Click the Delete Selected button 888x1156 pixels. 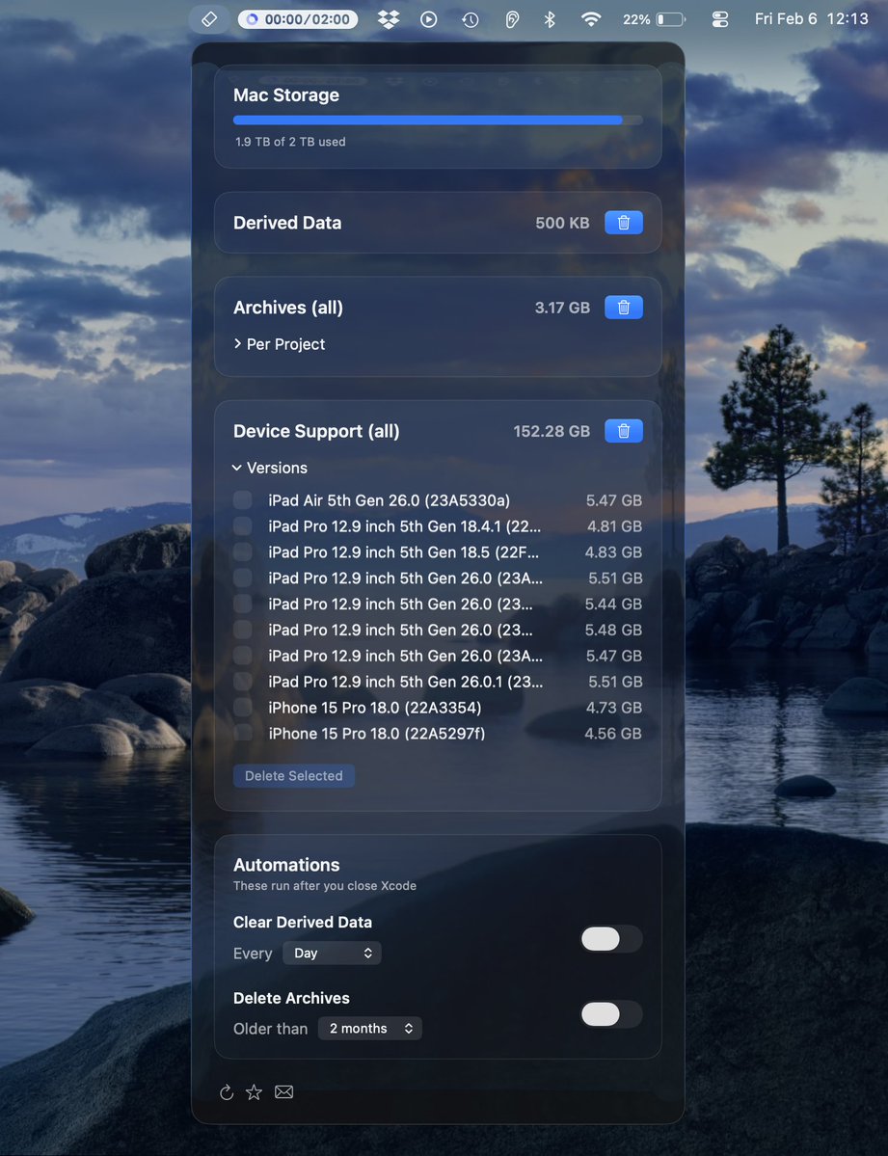(x=293, y=775)
